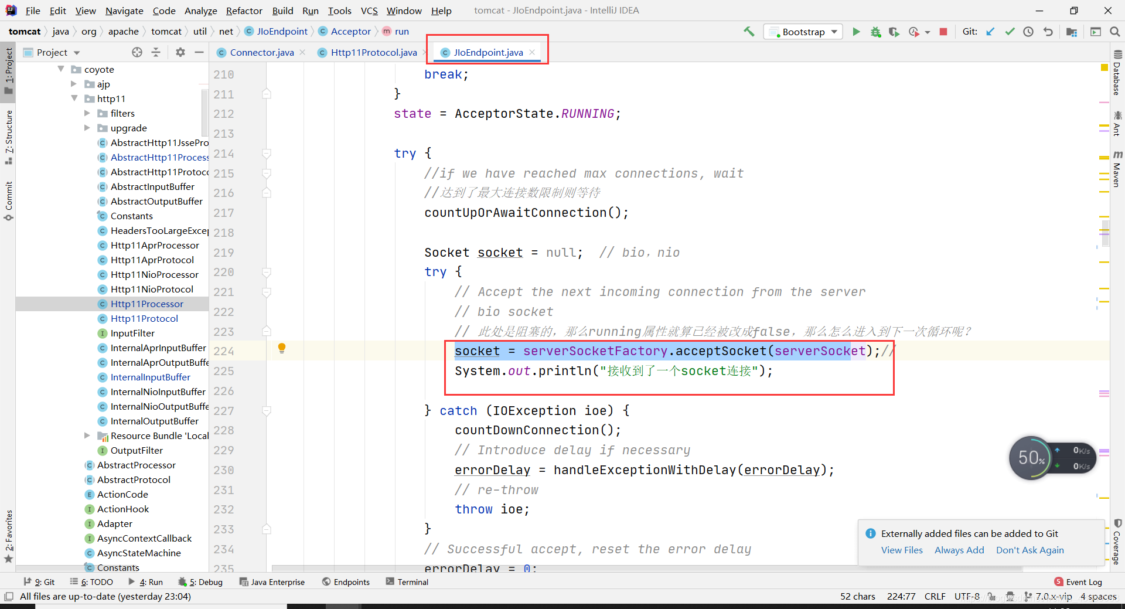This screenshot has height=609, width=1125.
Task: Click the Build project hammer icon
Action: (749, 32)
